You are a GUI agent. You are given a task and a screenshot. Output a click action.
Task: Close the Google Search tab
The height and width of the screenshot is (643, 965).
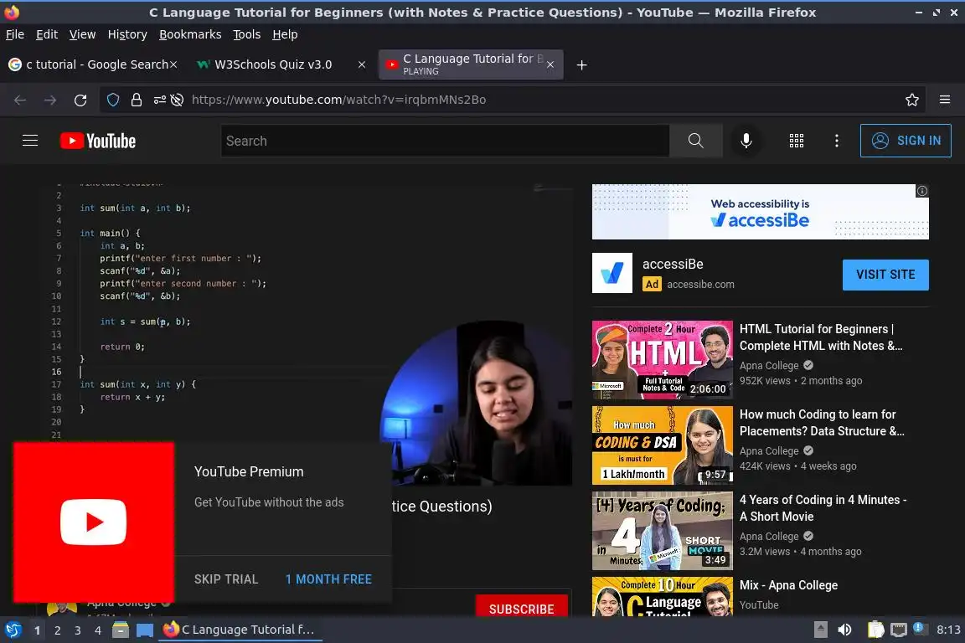[x=173, y=64]
